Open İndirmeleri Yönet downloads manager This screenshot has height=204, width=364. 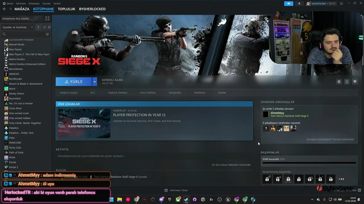pyautogui.click(x=176, y=190)
